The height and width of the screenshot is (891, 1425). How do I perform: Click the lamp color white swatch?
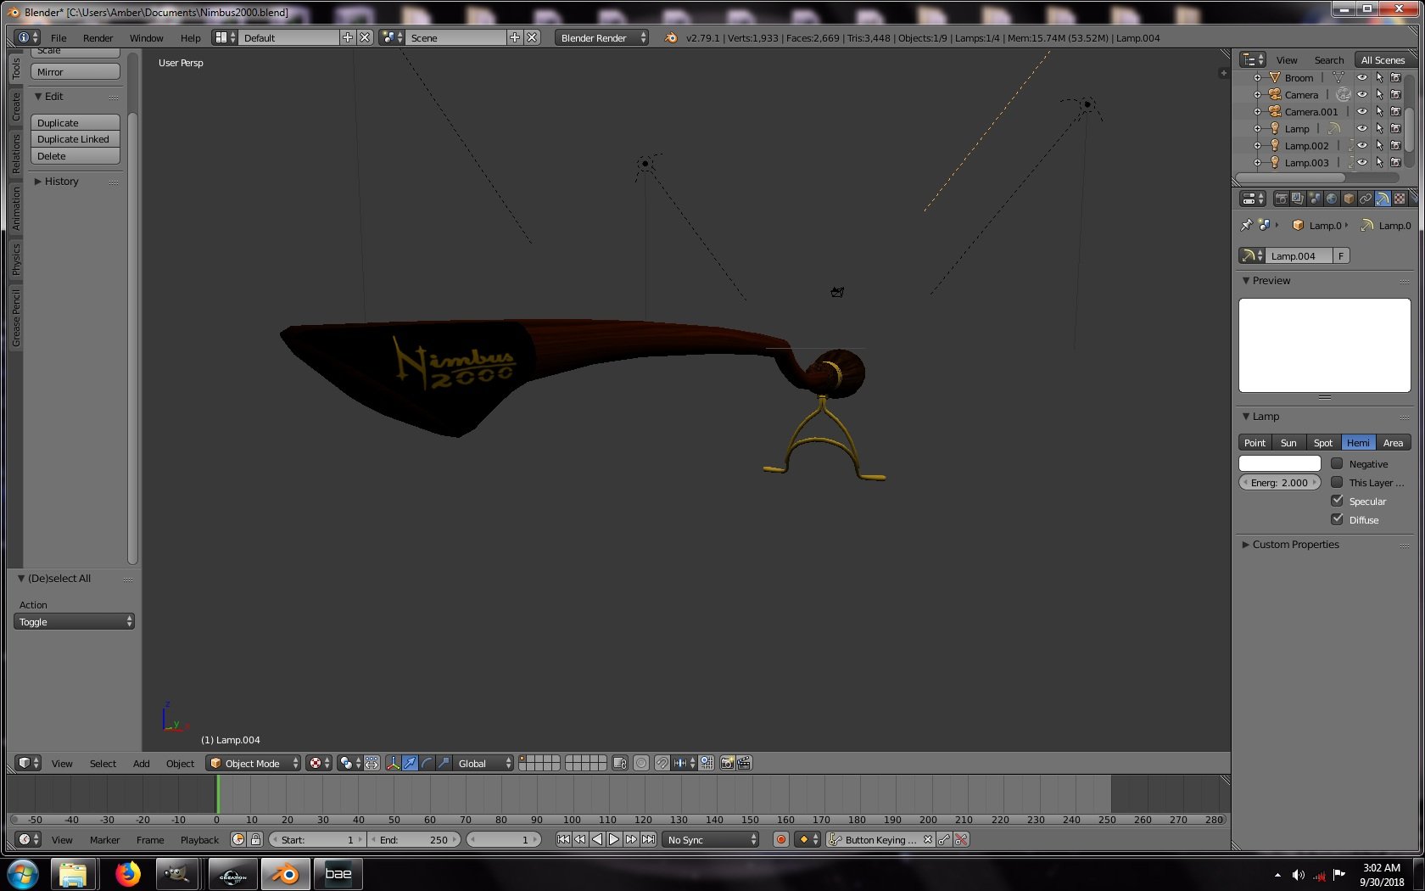(1279, 463)
